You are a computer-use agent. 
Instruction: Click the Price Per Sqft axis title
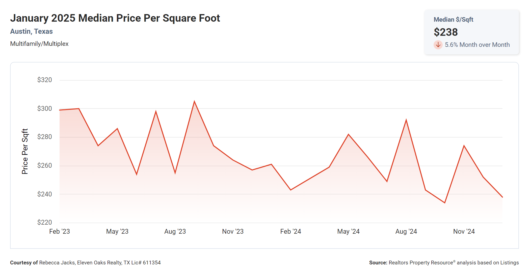click(x=25, y=151)
